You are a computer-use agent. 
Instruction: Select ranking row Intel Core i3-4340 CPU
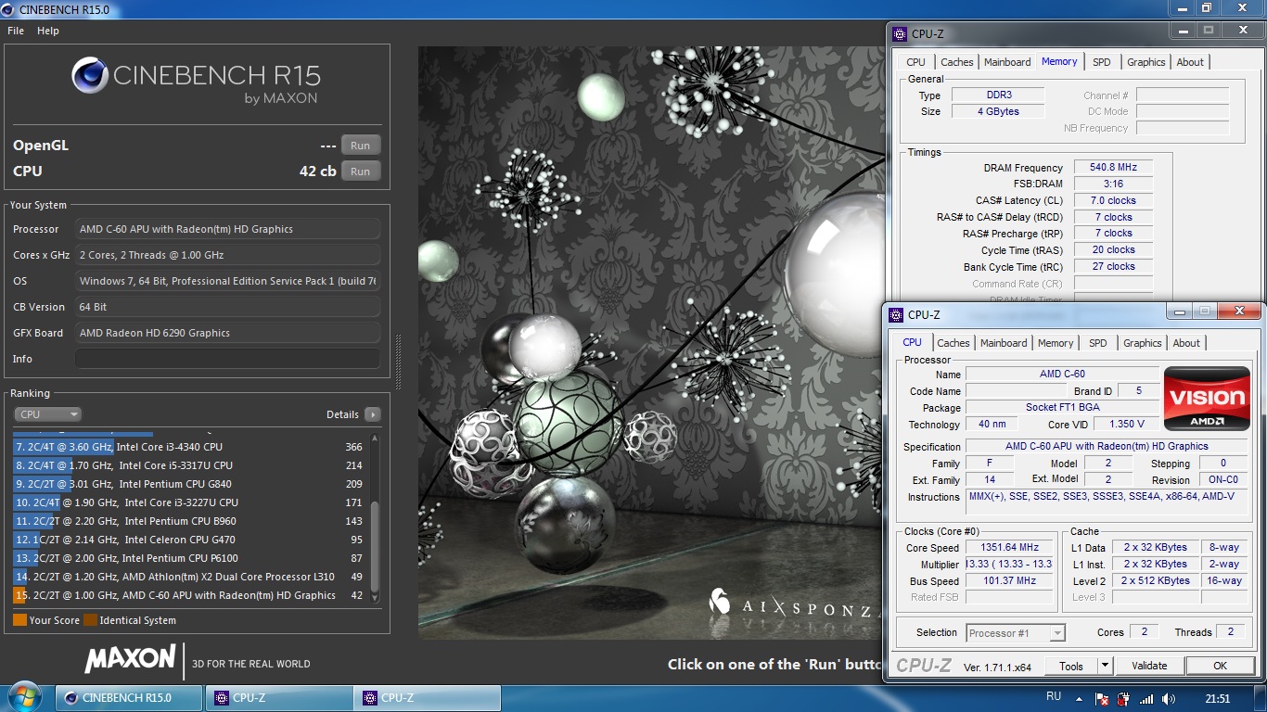click(189, 447)
